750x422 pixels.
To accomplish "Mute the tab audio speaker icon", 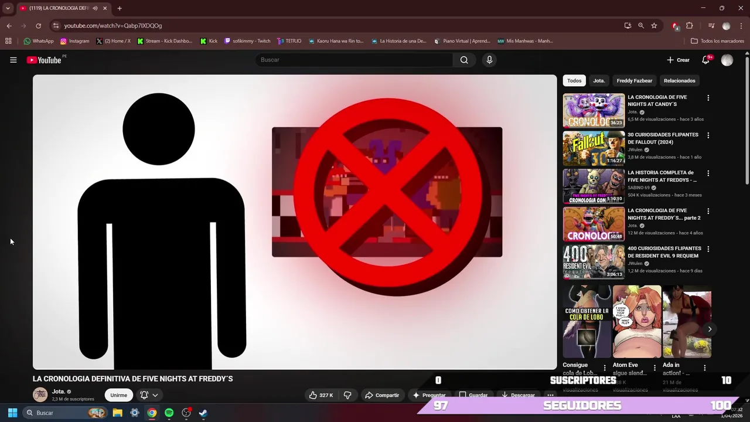I will point(95,8).
